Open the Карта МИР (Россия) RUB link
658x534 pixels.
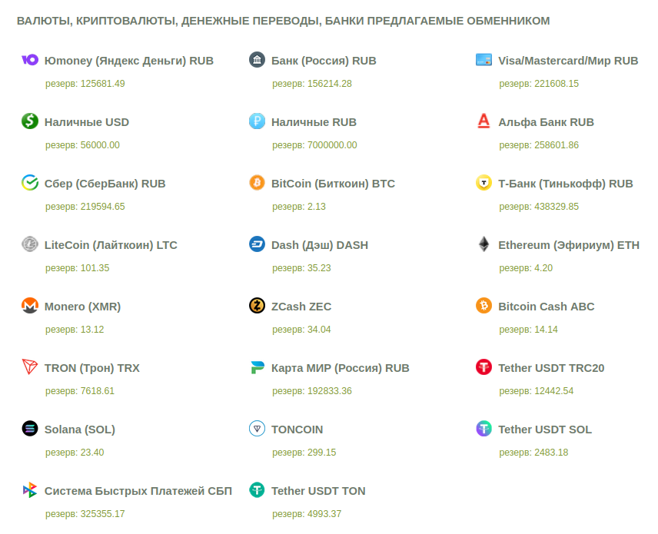(x=340, y=368)
